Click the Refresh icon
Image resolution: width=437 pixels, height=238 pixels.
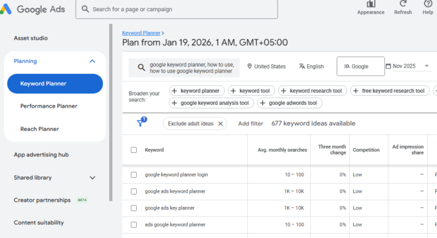point(403,4)
